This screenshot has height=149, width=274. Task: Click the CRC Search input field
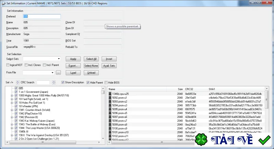click(x=43, y=82)
